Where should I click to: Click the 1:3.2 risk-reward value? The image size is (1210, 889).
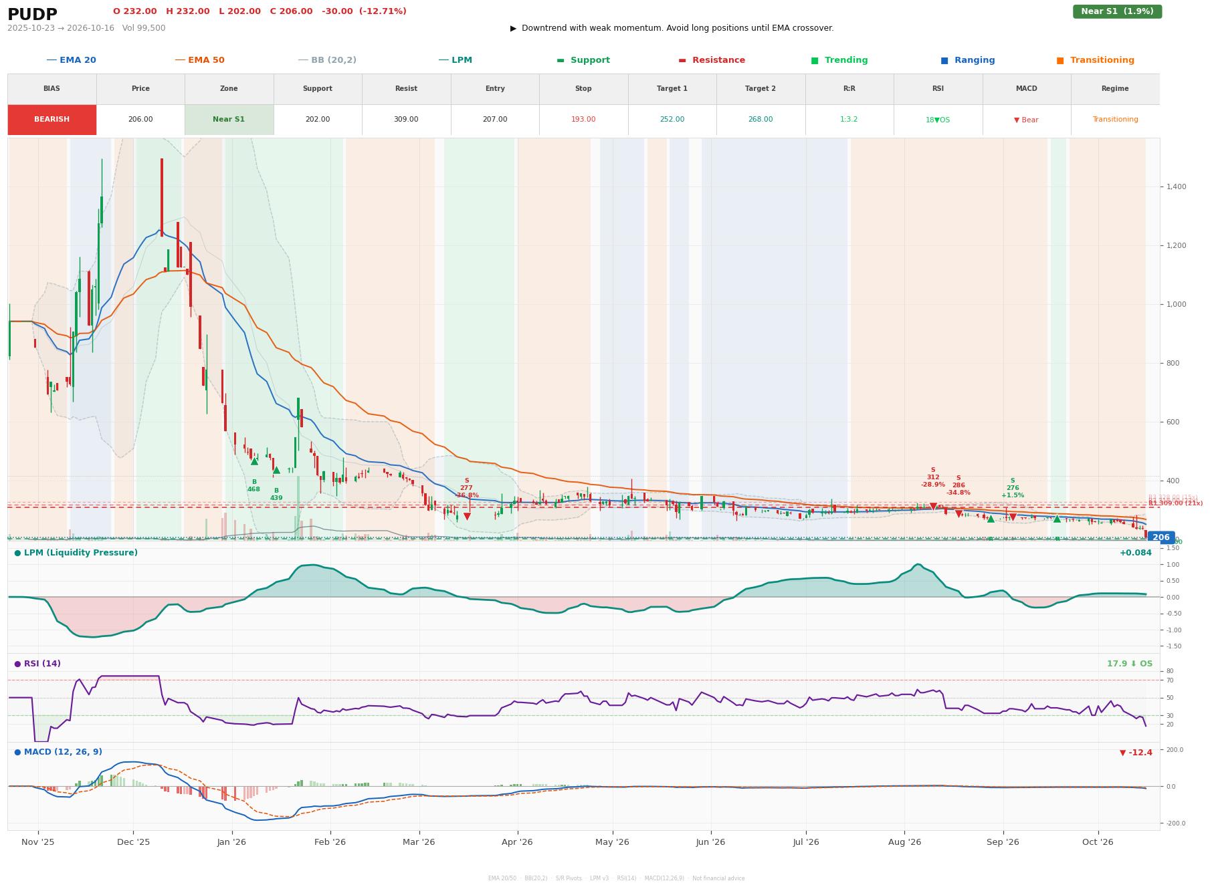point(849,120)
